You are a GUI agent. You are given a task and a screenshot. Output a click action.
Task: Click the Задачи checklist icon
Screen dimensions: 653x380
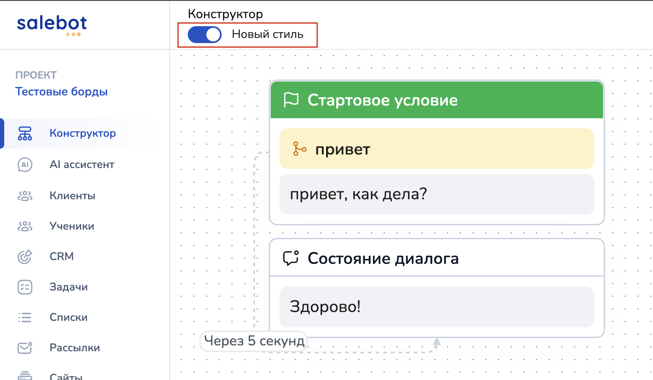pyautogui.click(x=25, y=287)
